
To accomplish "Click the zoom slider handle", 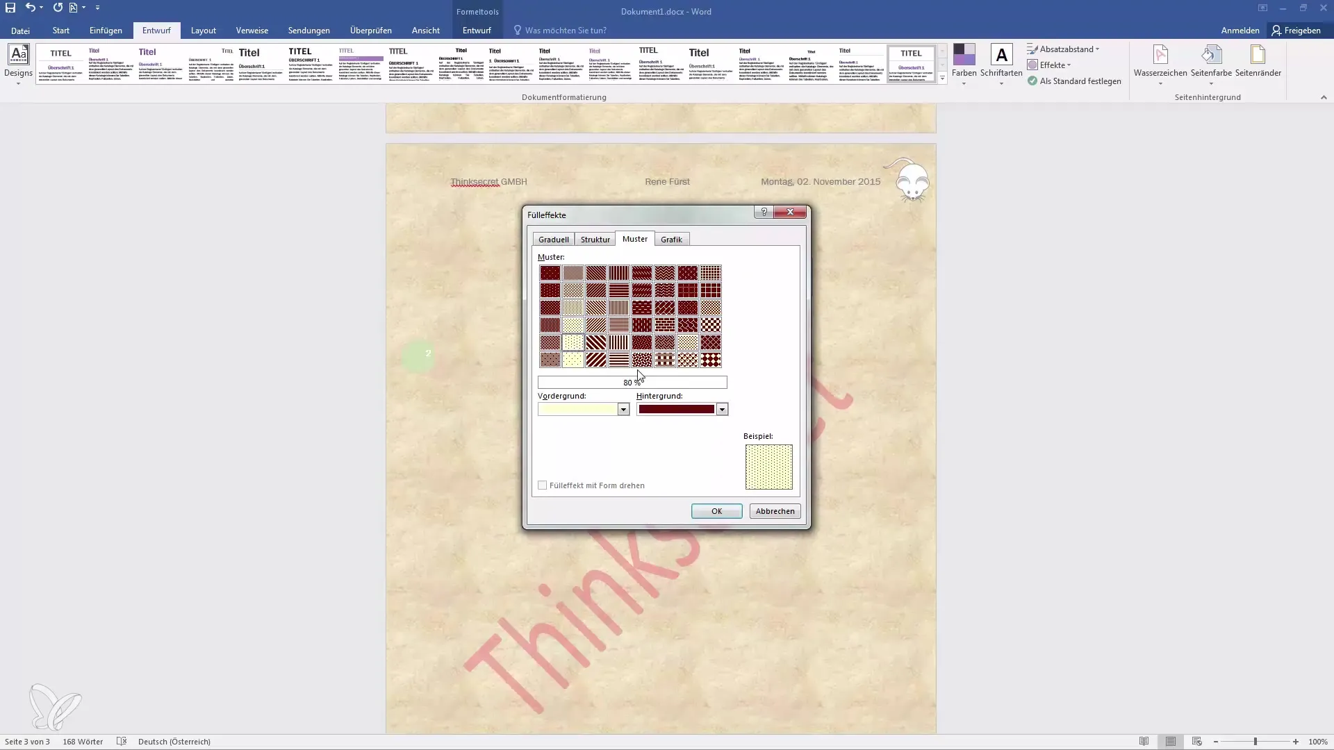I will pyautogui.click(x=1255, y=742).
